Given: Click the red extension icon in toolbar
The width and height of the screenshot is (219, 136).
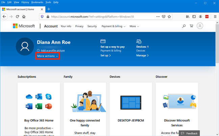Looking at the screenshot, I should pos(207,17).
